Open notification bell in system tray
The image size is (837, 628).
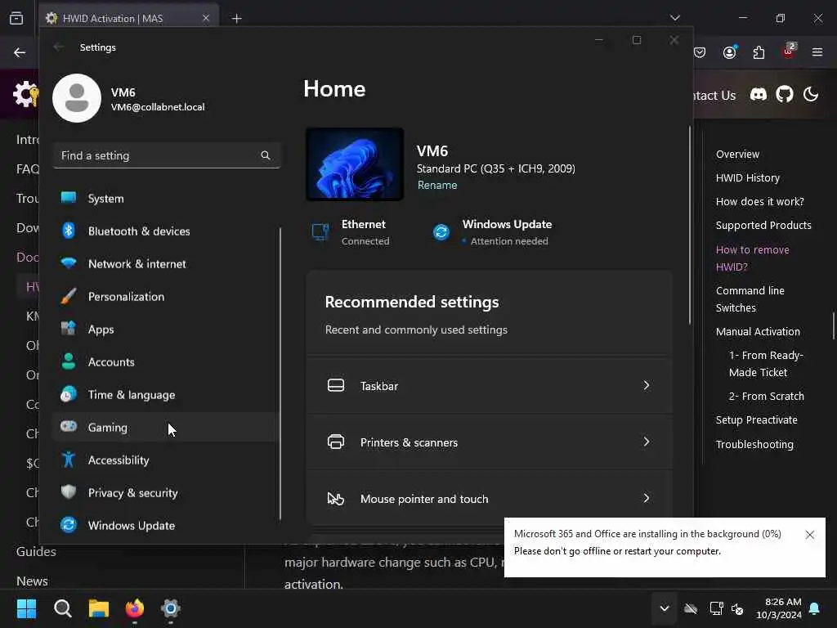815,608
